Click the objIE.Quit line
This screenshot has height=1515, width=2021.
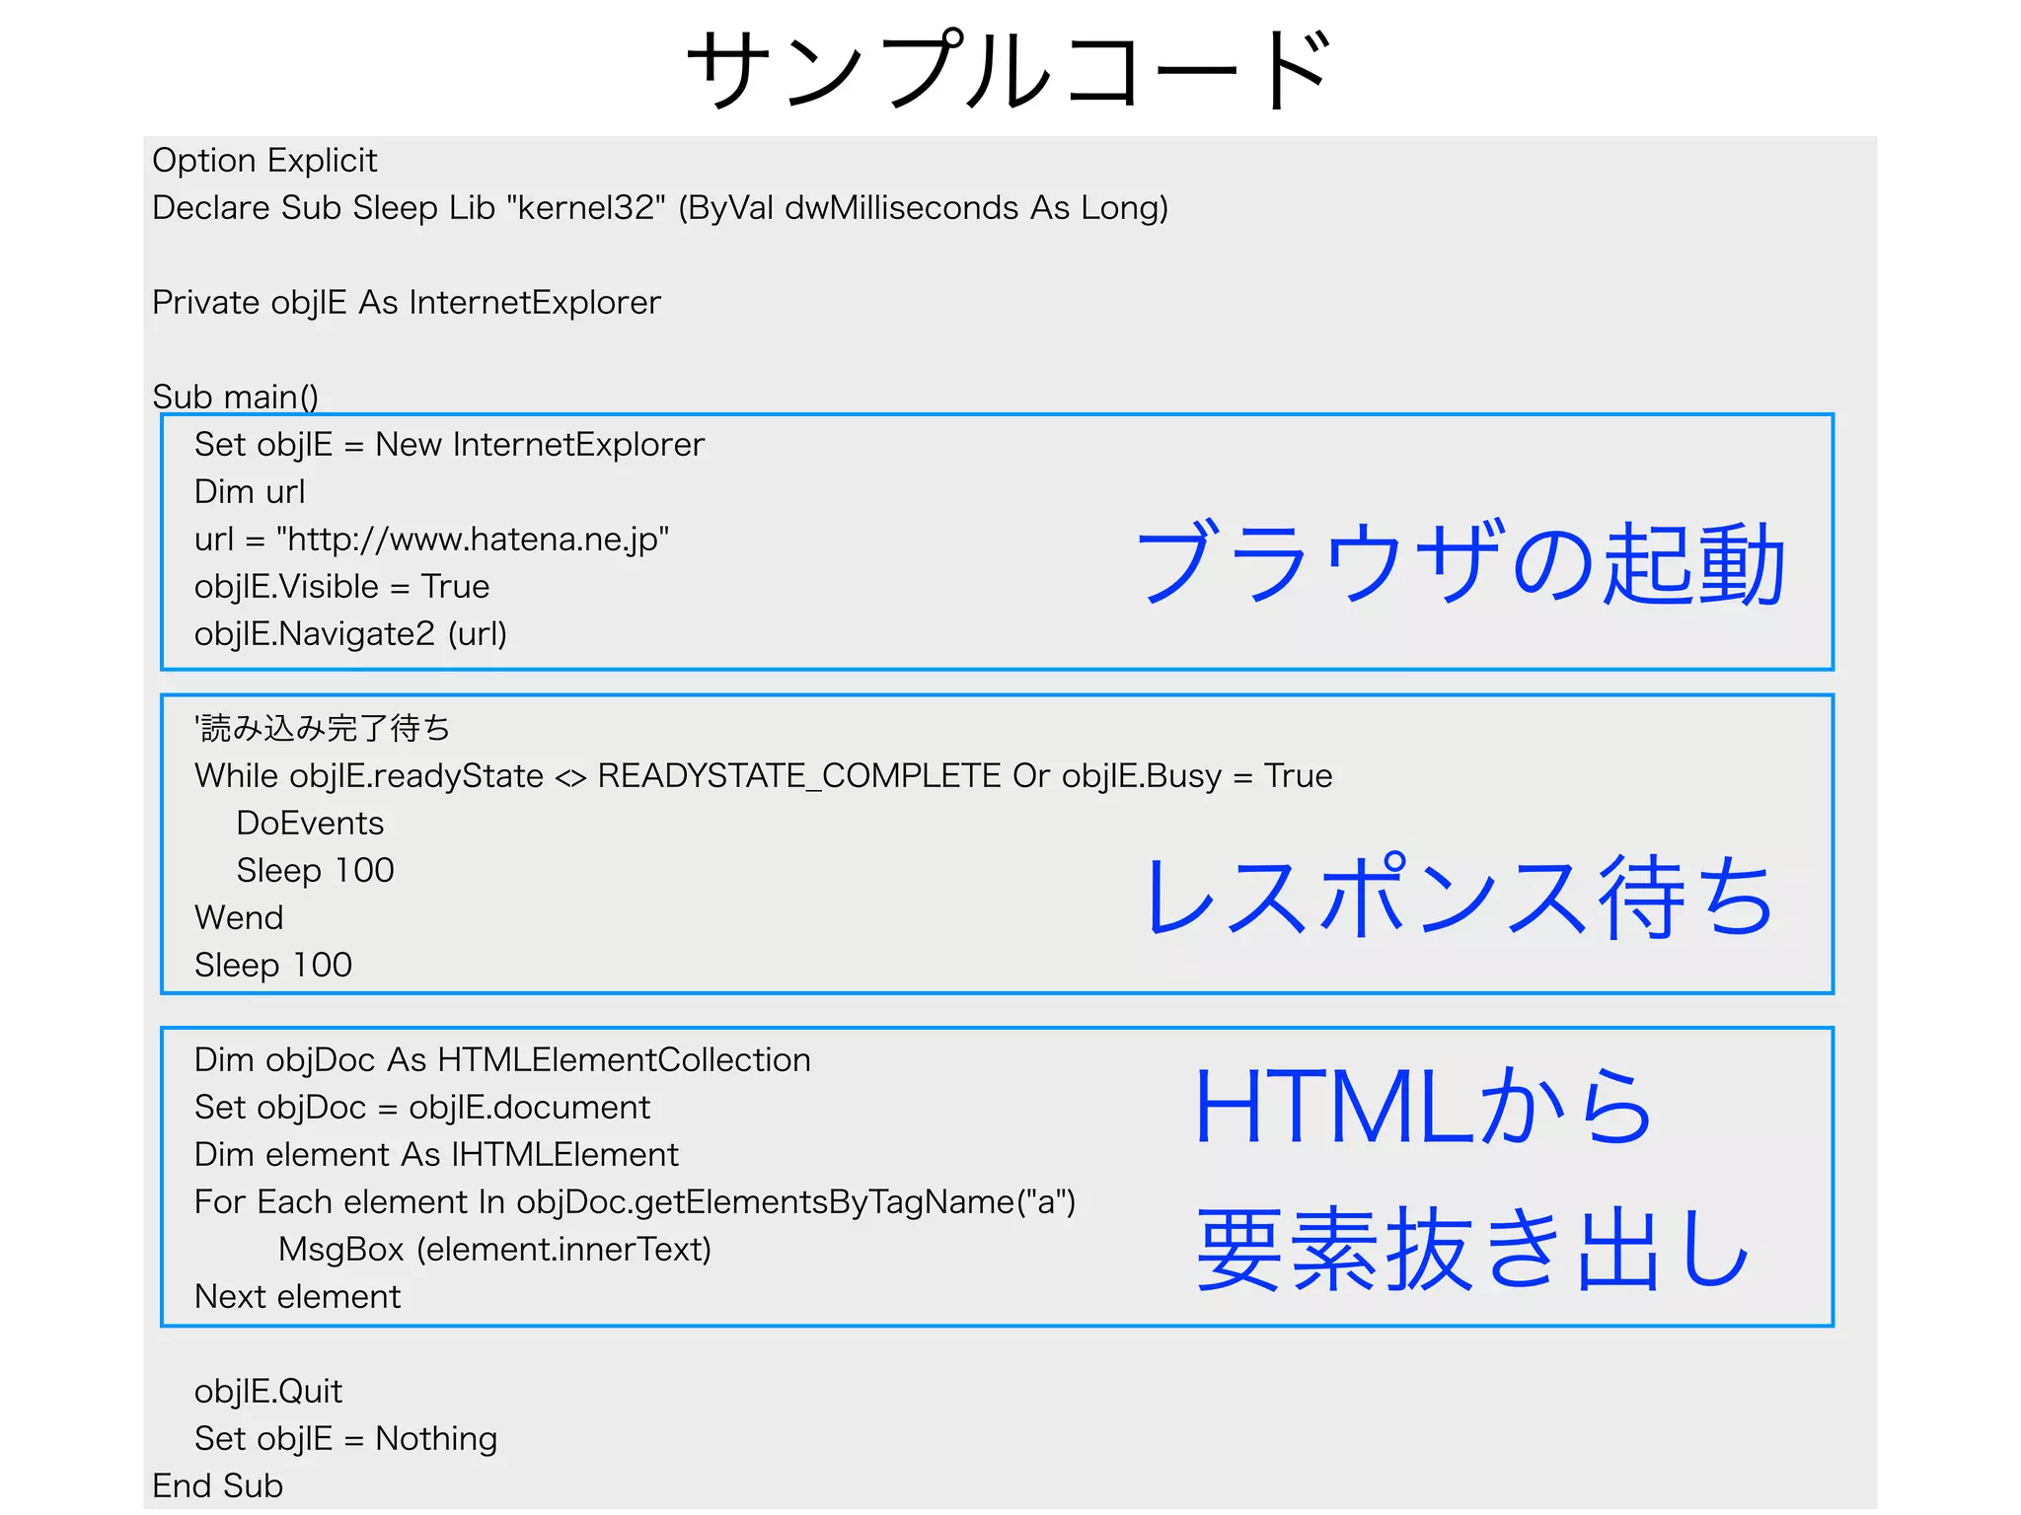point(268,1392)
